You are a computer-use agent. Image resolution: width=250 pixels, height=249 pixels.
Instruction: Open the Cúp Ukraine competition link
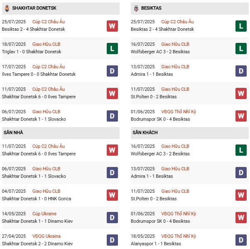click(x=44, y=214)
